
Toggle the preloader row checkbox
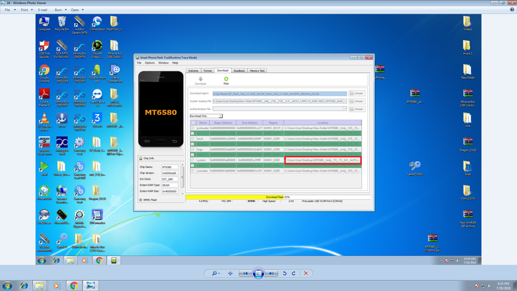coord(192,128)
